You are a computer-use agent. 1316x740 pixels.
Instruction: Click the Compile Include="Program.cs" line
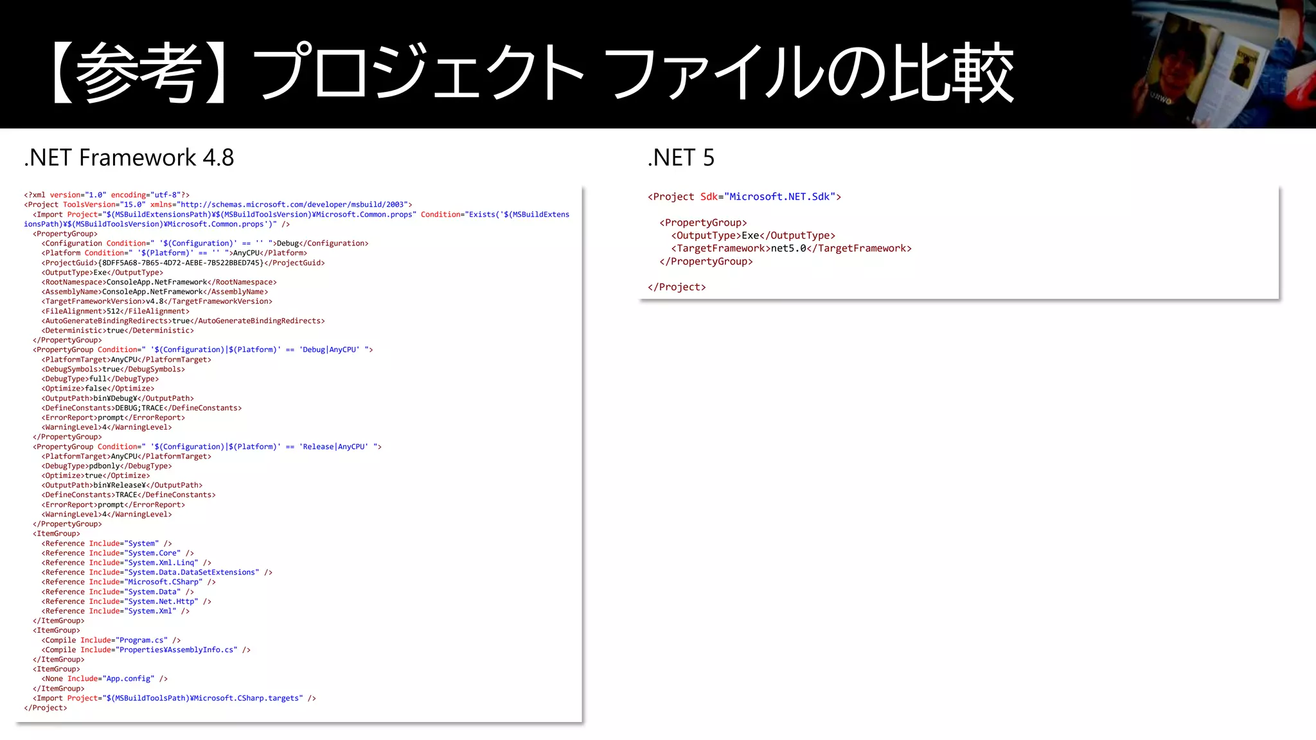[111, 640]
